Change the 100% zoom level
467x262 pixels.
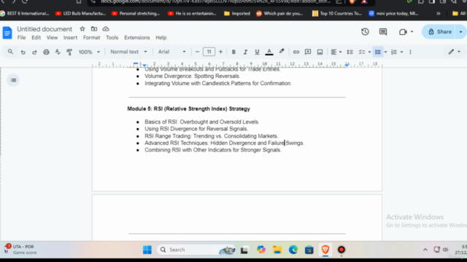(x=89, y=52)
